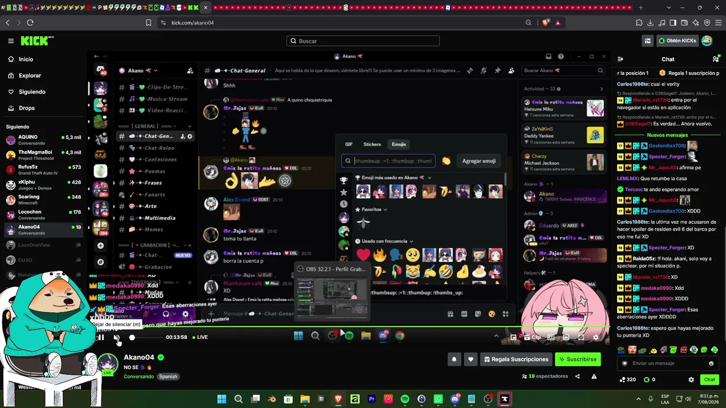Pause the live stream playback
The width and height of the screenshot is (726, 408).
[x=100, y=337]
